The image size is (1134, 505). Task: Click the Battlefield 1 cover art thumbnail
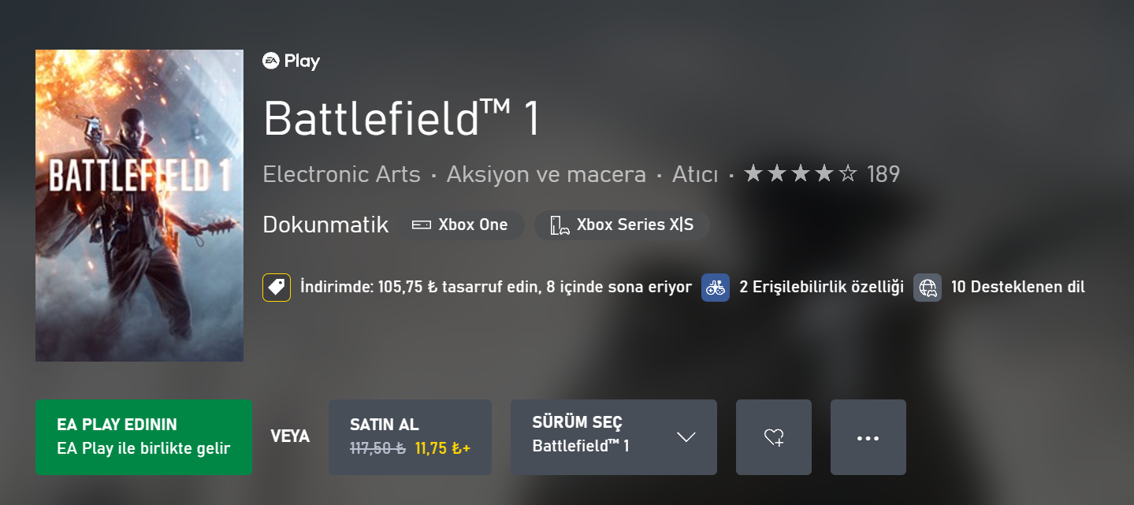click(139, 206)
